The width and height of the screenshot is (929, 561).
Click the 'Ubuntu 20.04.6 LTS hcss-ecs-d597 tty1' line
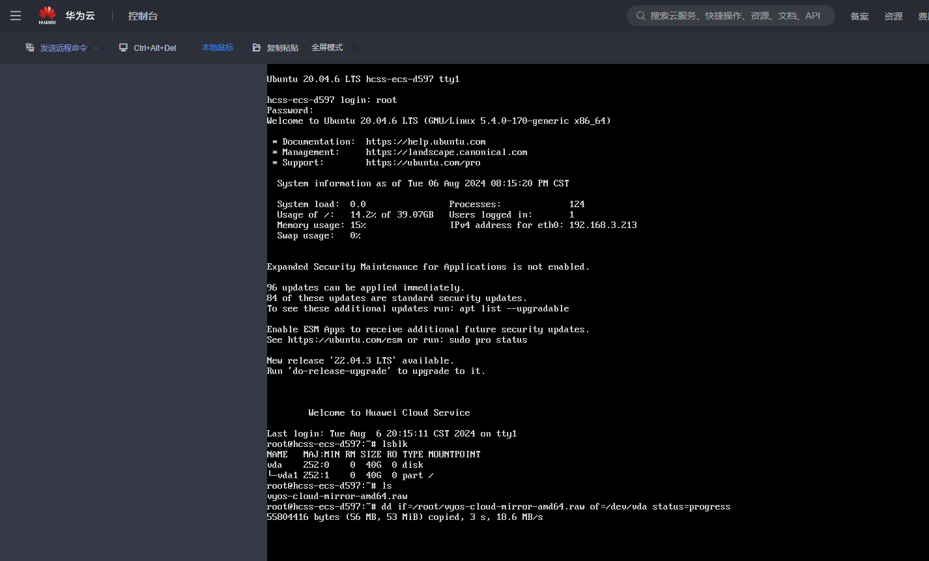363,79
